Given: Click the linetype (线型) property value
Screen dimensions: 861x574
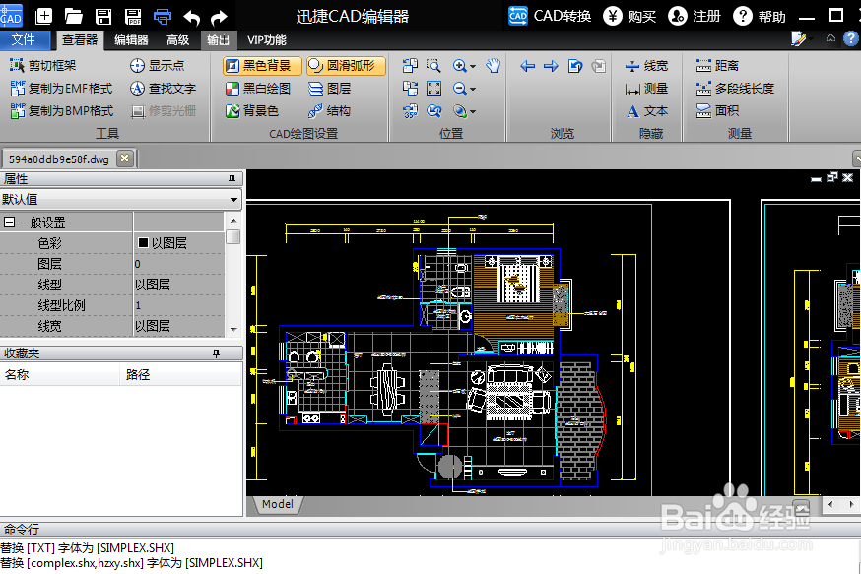Looking at the screenshot, I should point(179,285).
